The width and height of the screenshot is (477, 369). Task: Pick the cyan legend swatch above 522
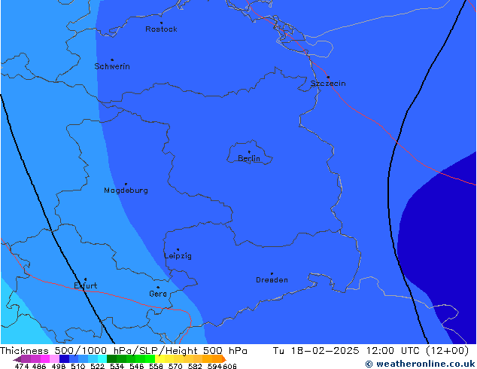[102, 359]
